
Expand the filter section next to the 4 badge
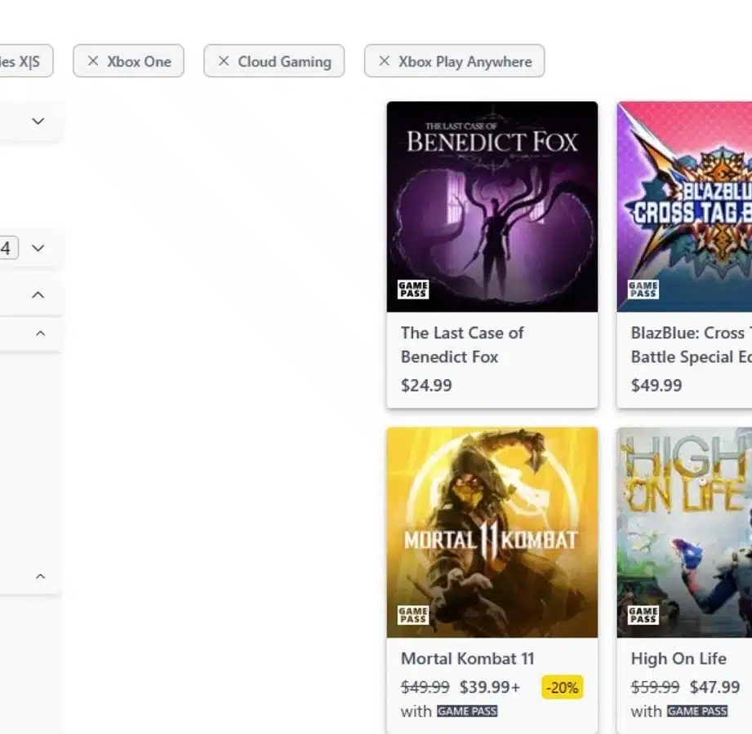tap(38, 248)
